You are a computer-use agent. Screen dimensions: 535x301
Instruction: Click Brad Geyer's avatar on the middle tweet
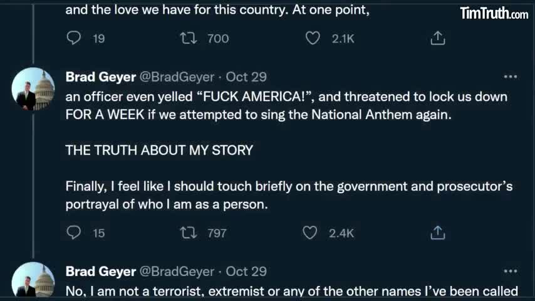point(33,89)
